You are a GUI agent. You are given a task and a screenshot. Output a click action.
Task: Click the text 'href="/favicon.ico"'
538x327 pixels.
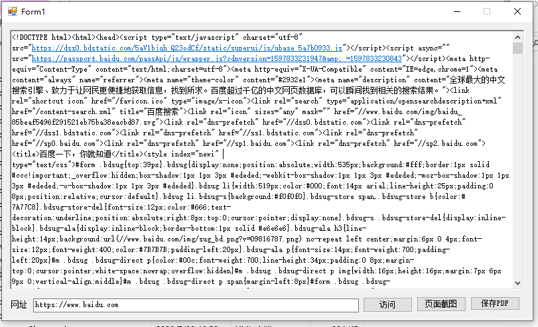pyautogui.click(x=129, y=101)
